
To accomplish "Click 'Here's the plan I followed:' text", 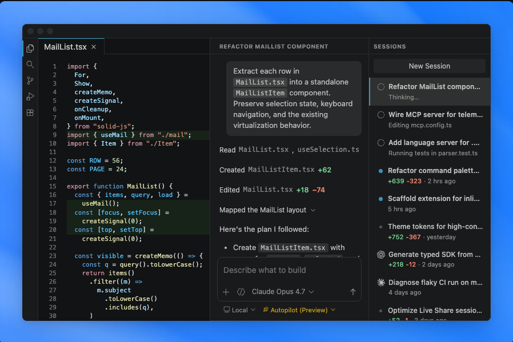I will click(264, 229).
